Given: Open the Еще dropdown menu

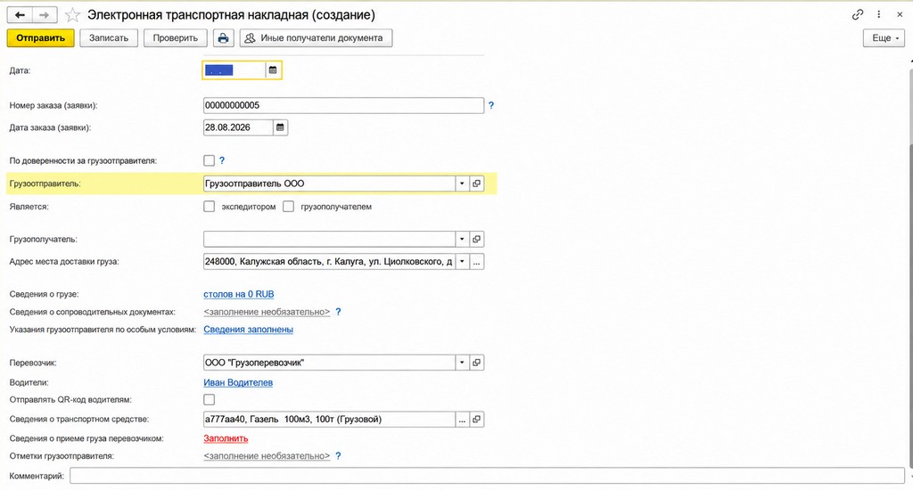Looking at the screenshot, I should (x=884, y=37).
